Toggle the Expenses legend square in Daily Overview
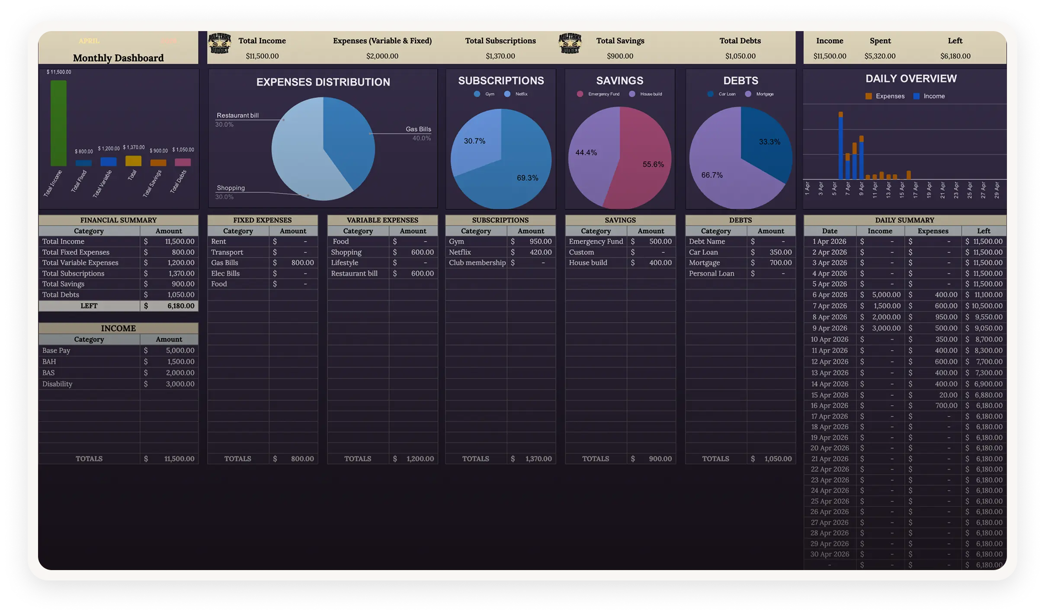 (x=869, y=96)
